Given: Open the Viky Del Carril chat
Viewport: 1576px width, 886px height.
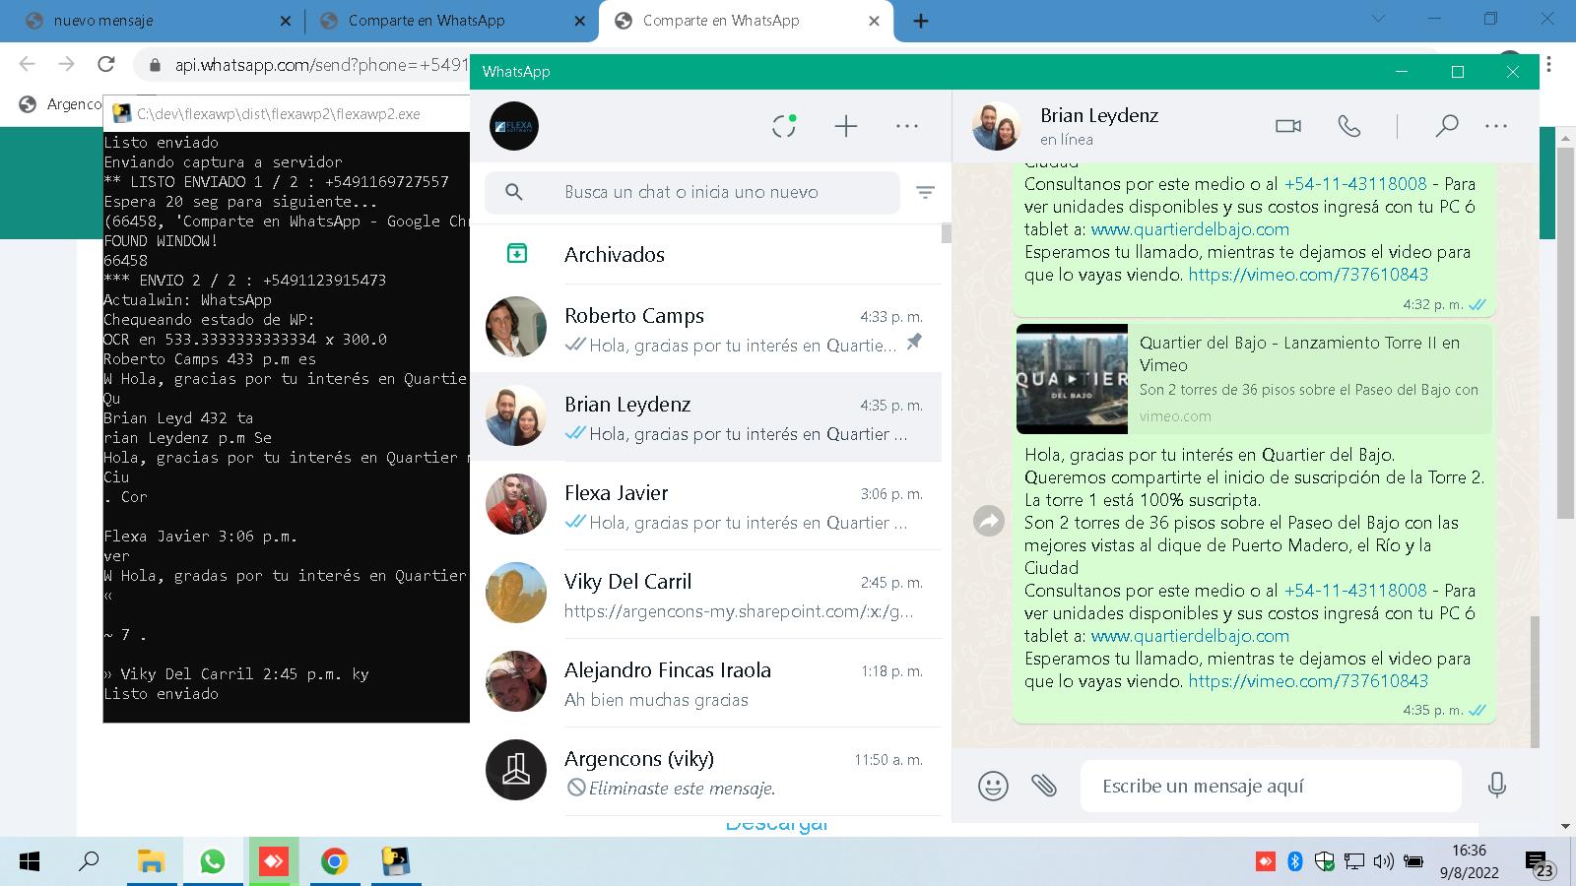Looking at the screenshot, I should pos(706,595).
